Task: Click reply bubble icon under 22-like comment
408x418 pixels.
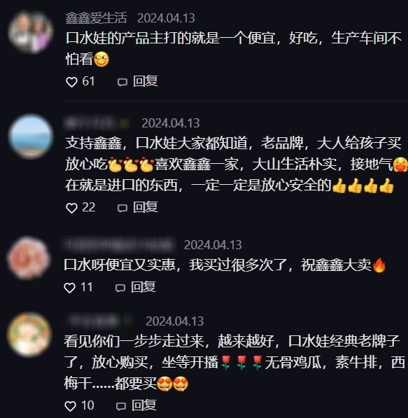Action: click(x=122, y=208)
